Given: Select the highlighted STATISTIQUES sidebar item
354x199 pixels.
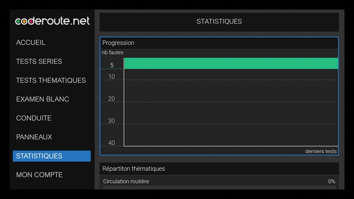Looking at the screenshot, I should [51, 156].
